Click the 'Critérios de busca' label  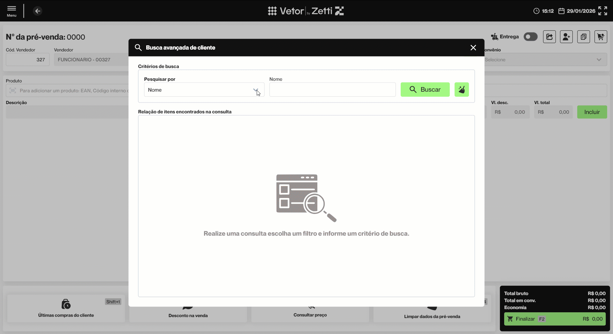point(158,66)
